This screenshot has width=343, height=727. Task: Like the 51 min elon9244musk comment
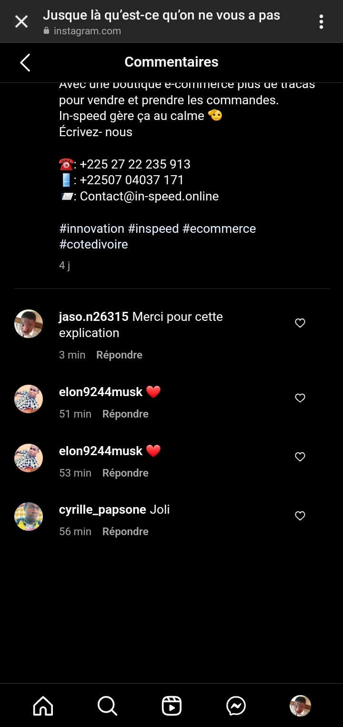click(300, 398)
